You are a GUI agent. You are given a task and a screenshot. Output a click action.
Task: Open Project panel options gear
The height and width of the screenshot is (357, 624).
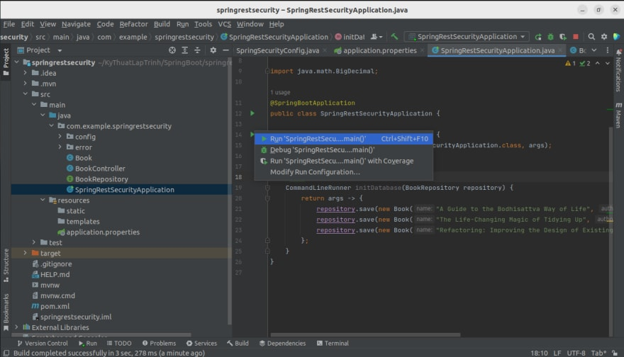coord(213,50)
